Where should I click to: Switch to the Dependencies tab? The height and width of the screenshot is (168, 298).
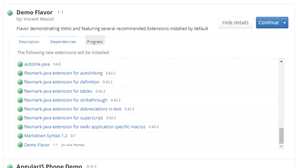[63, 42]
